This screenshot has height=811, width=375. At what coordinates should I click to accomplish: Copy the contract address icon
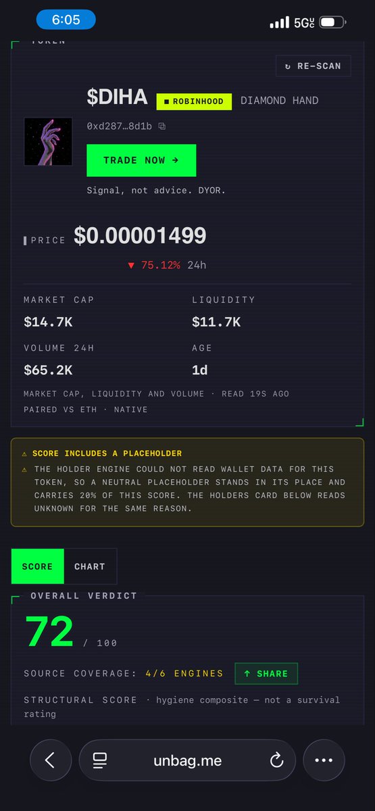pos(161,126)
